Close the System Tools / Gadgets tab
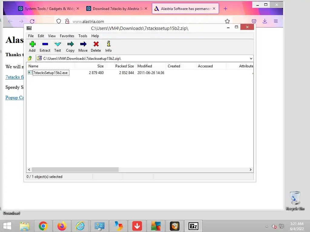This screenshot has height=232, width=310. coord(78,8)
